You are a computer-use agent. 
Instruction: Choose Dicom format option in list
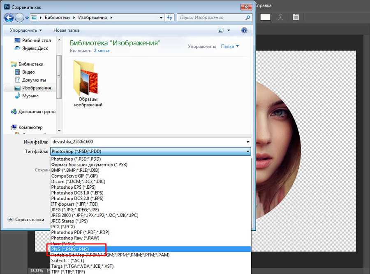click(x=150, y=182)
